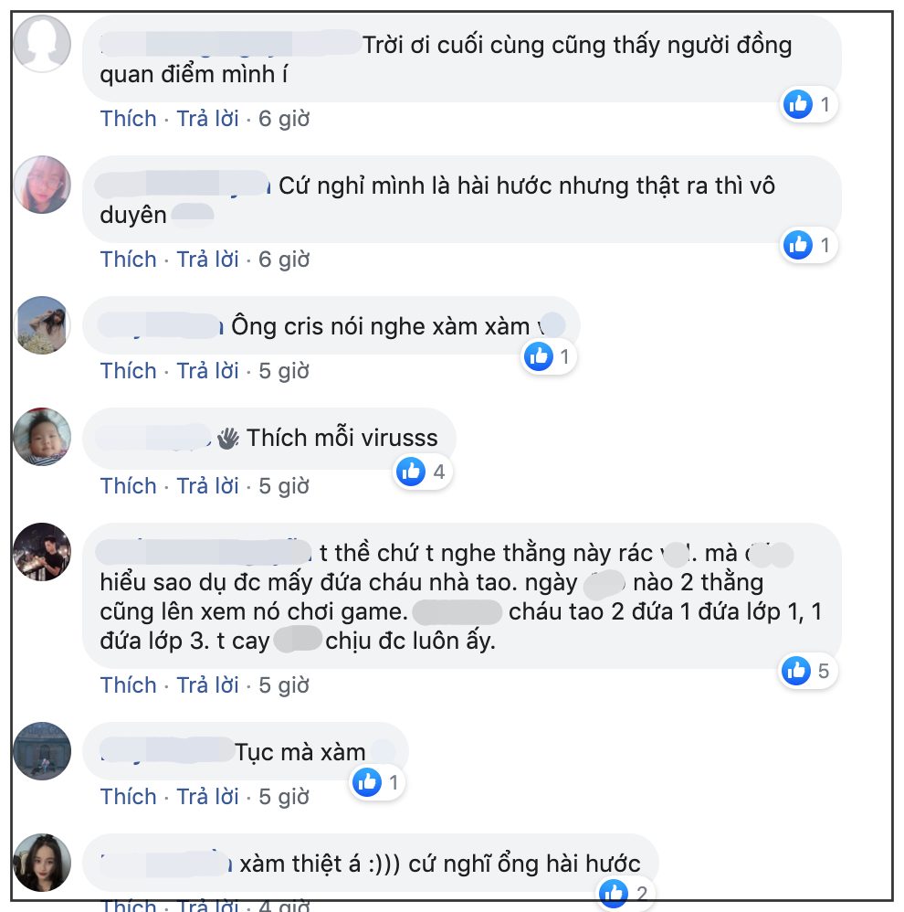Open the '6 giờ' timestamp under the 'Trời ơi cuối cùng' comment
Screen dimensions: 904x912
point(284,119)
